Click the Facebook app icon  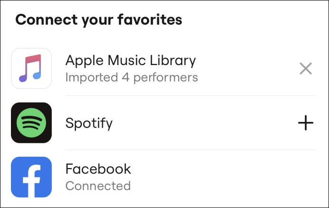31,177
